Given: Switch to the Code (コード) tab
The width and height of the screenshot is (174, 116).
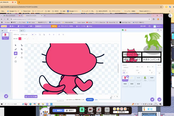Looking at the screenshot, I should coord(4,30).
